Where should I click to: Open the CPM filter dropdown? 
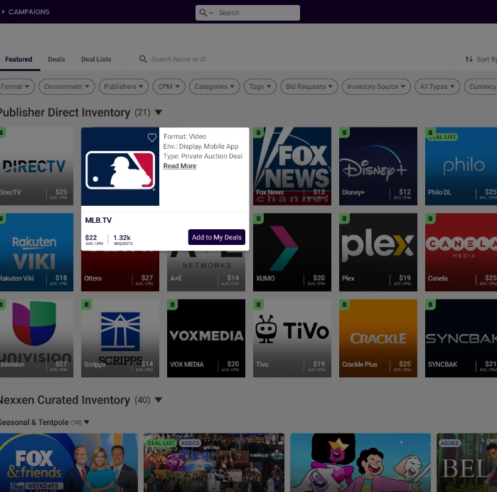coord(169,87)
